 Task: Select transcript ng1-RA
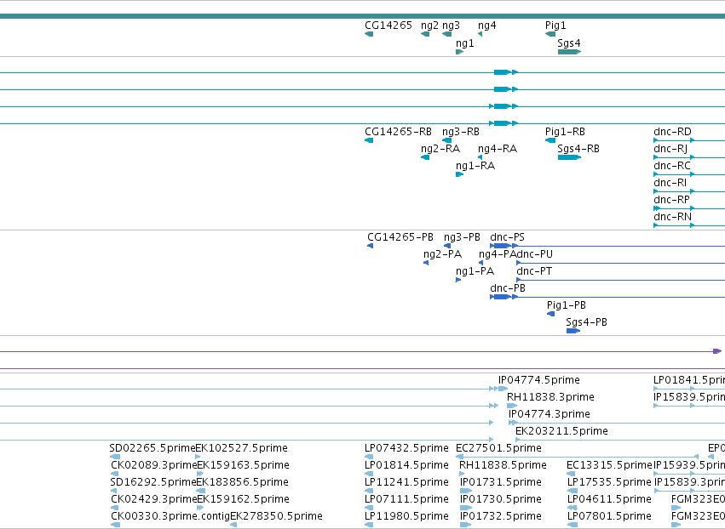pos(475,166)
